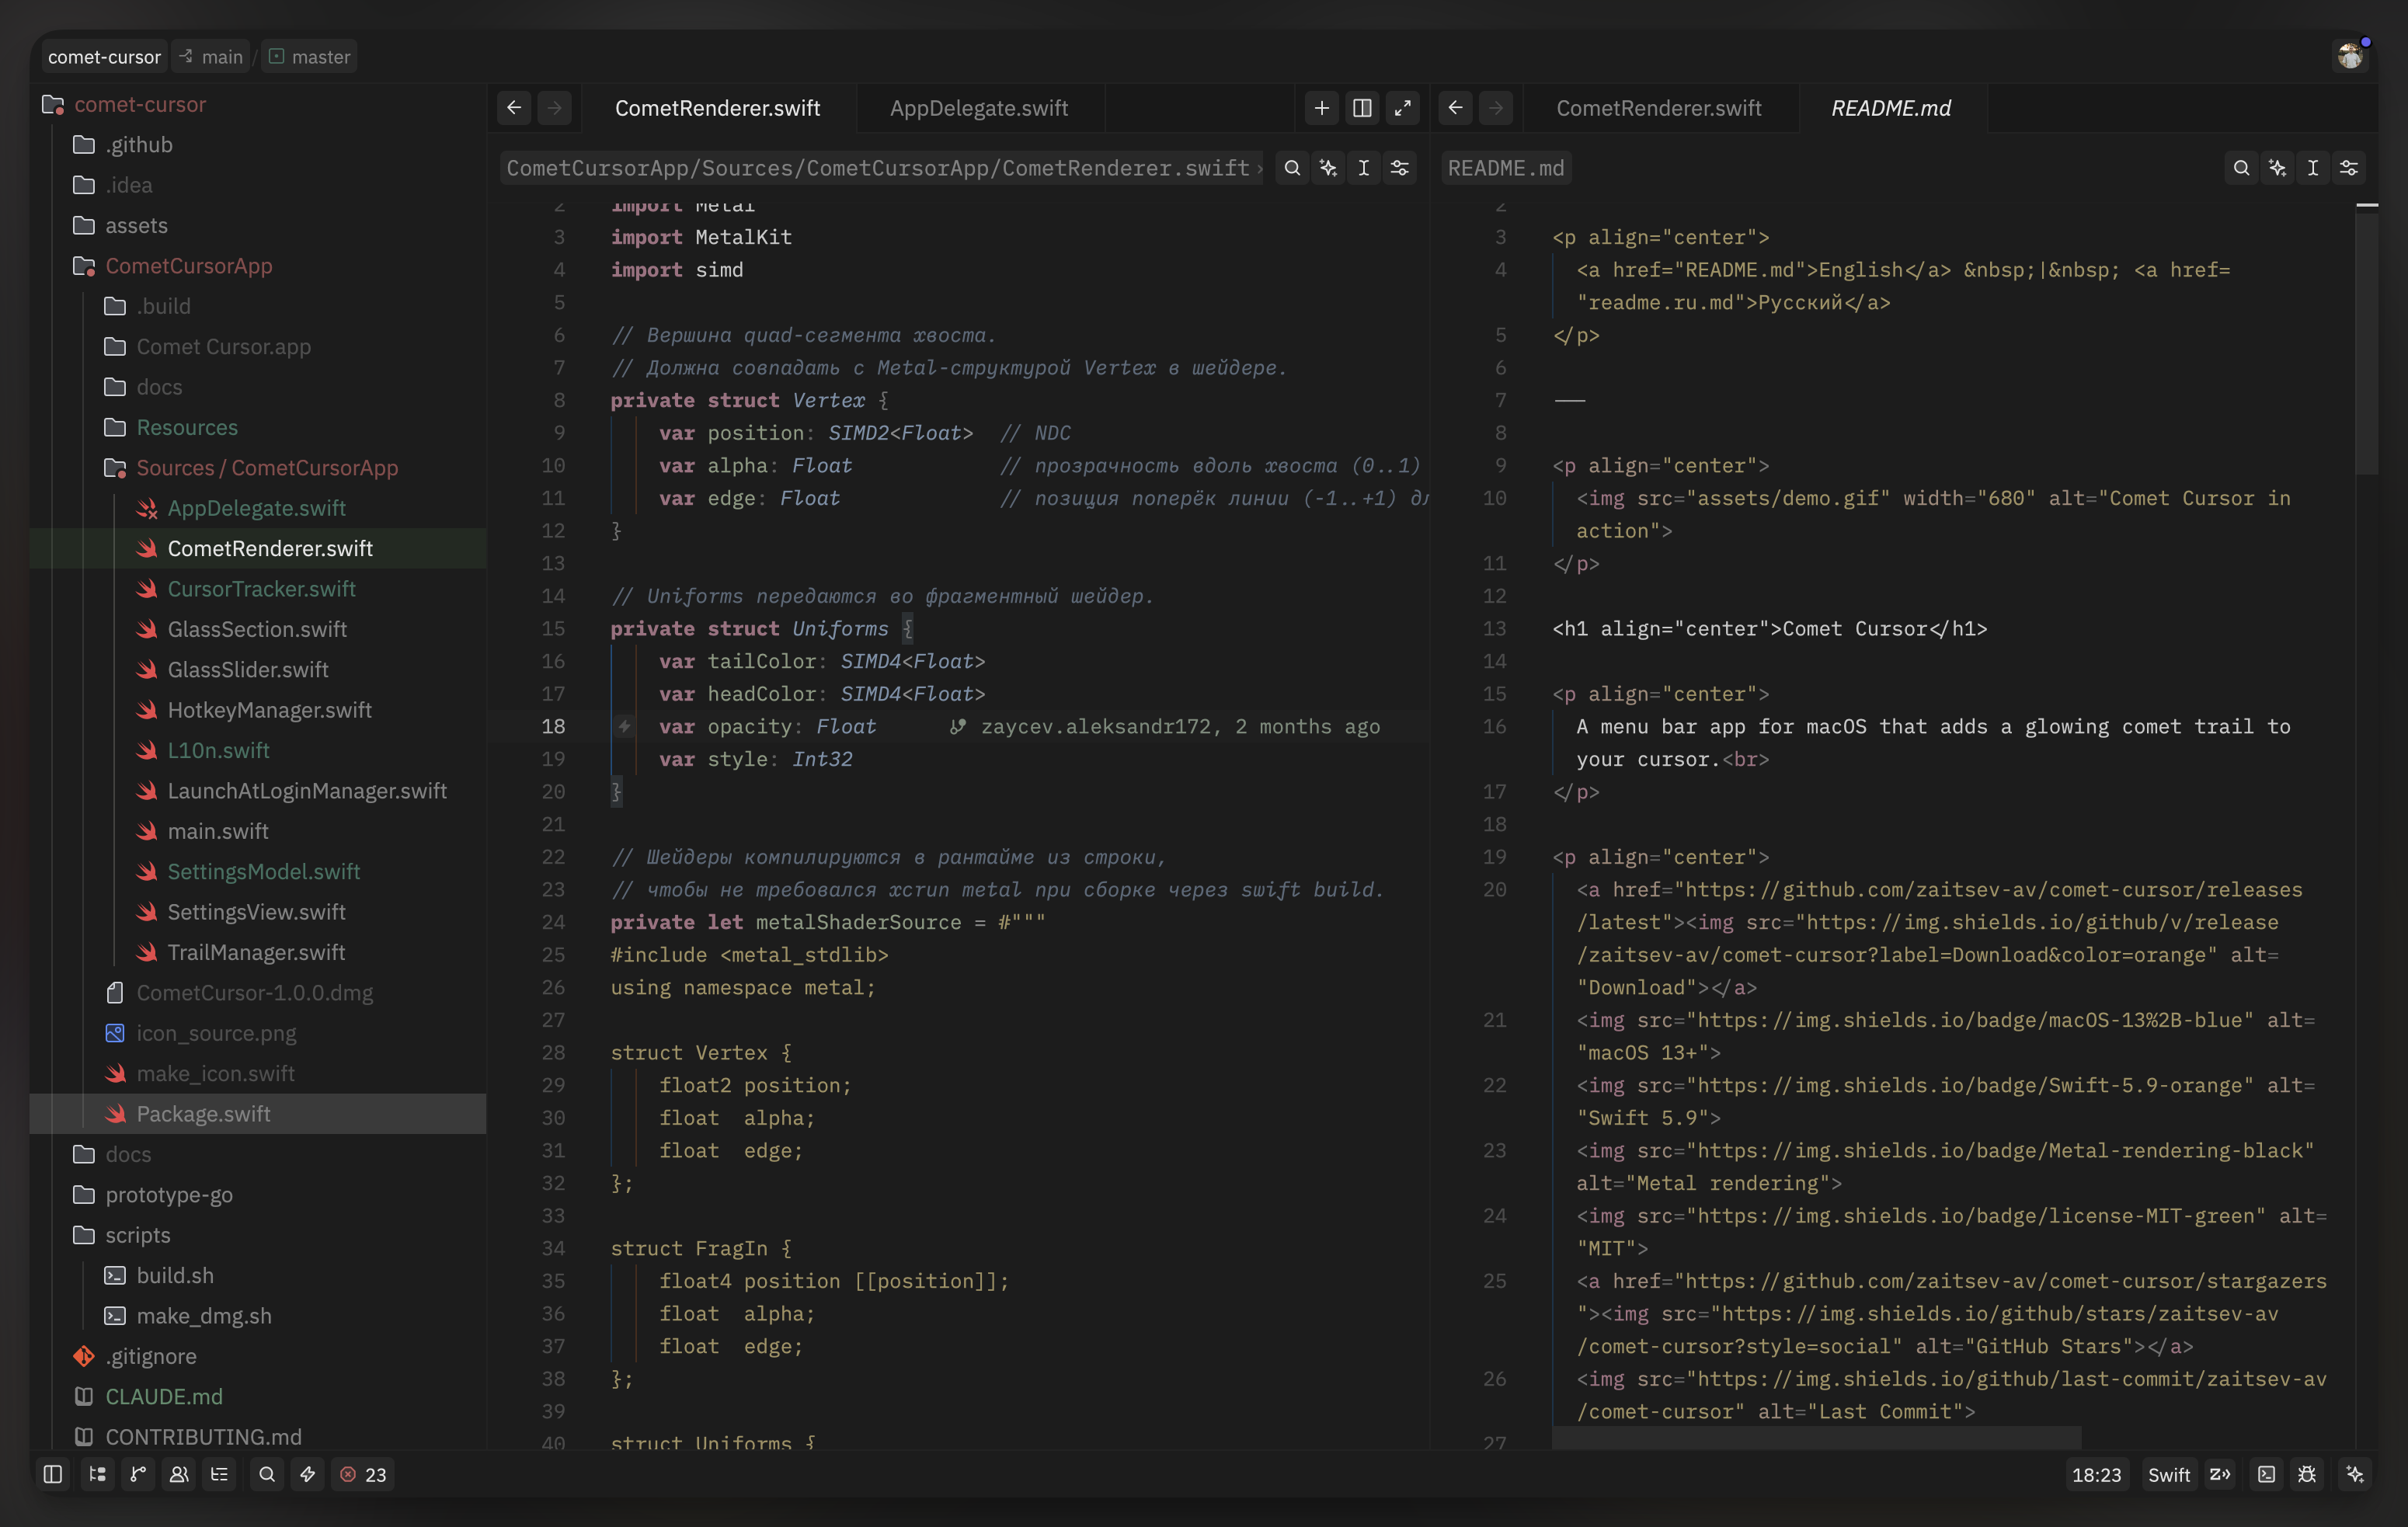
Task: Open the outline panel icon
Action: (220, 1474)
